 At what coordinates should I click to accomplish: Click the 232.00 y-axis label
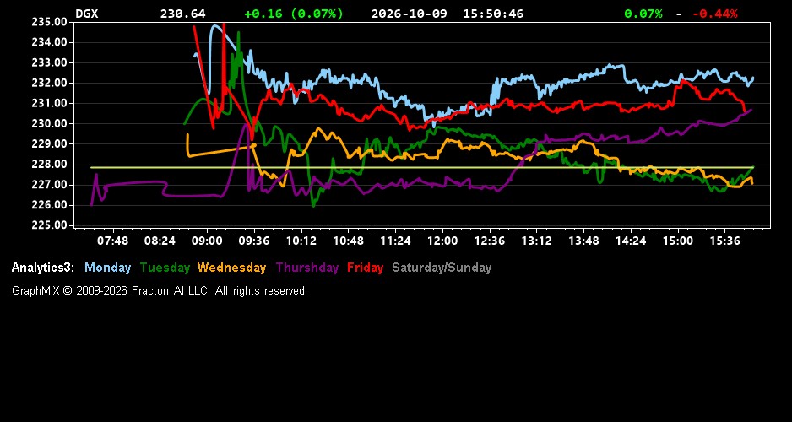(49, 83)
